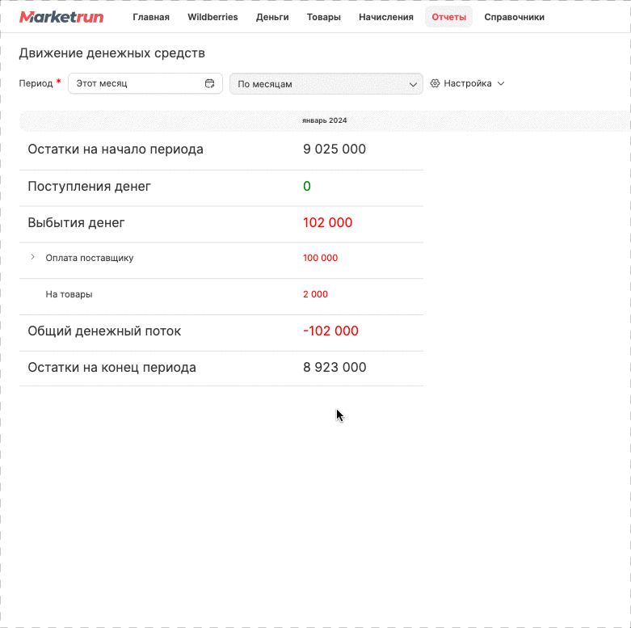Screen dimensions: 631x628
Task: Click the 100 000 supplier payment value
Action: coord(320,258)
